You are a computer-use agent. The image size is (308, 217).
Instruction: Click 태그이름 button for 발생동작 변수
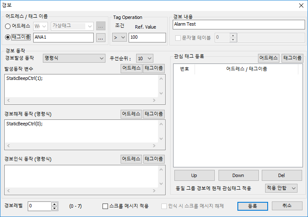click(154, 68)
